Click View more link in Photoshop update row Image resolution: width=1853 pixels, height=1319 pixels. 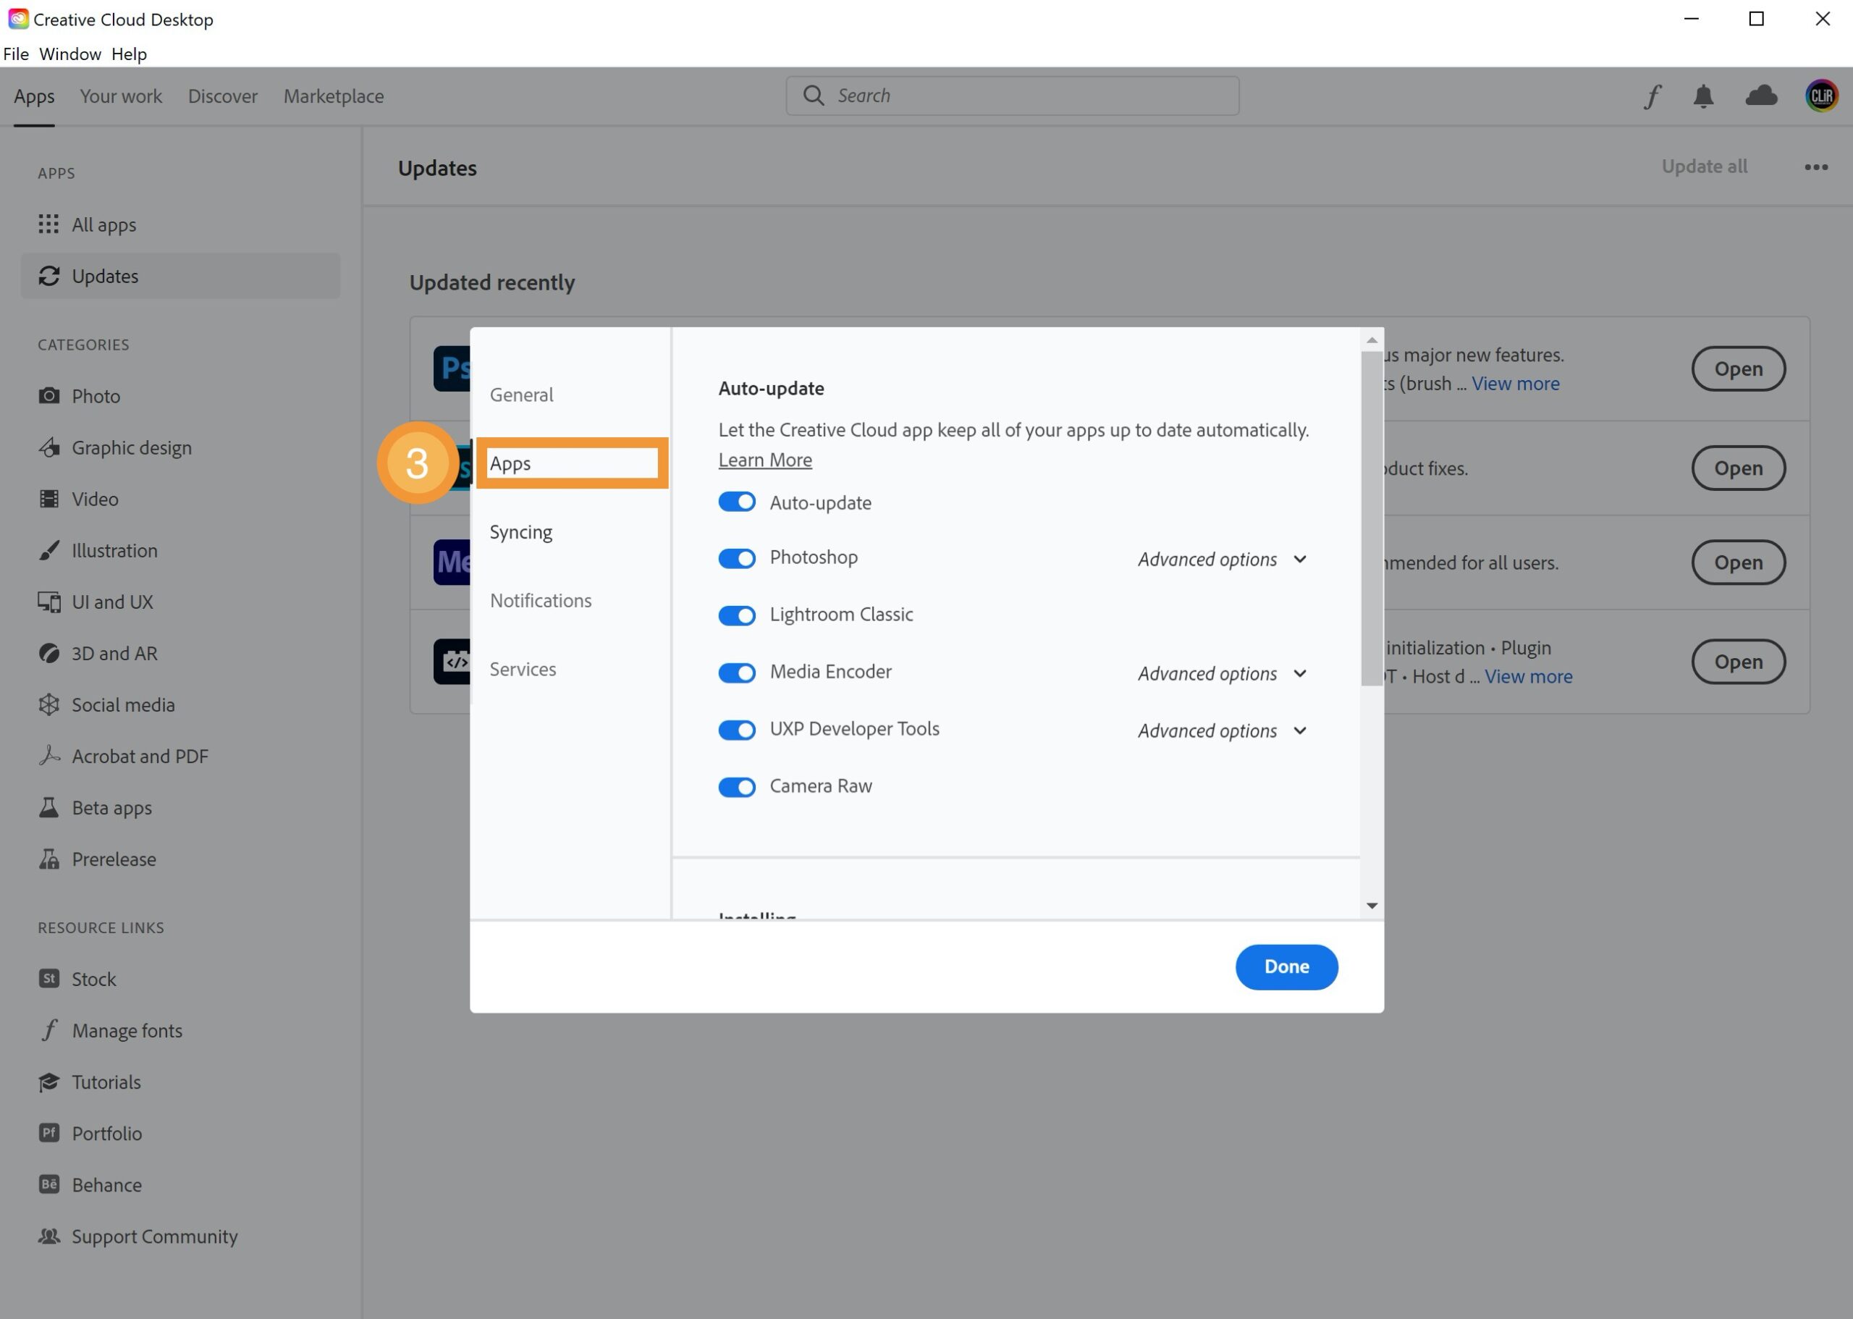click(1515, 384)
